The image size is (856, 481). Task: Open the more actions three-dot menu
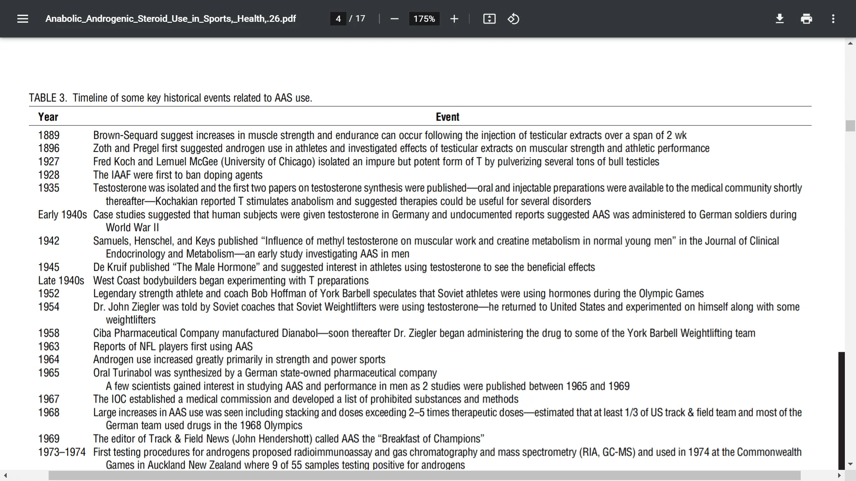tap(833, 19)
